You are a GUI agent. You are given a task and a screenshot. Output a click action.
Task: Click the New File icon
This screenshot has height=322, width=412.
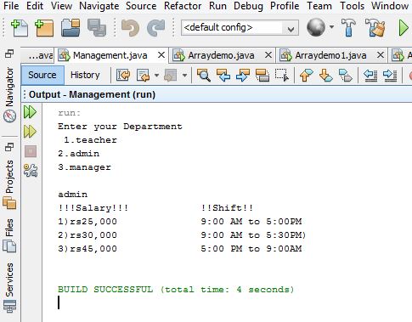(20, 28)
